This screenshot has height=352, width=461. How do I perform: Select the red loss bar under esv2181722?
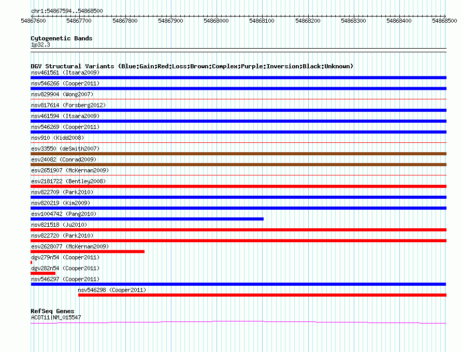pyautogui.click(x=238, y=186)
